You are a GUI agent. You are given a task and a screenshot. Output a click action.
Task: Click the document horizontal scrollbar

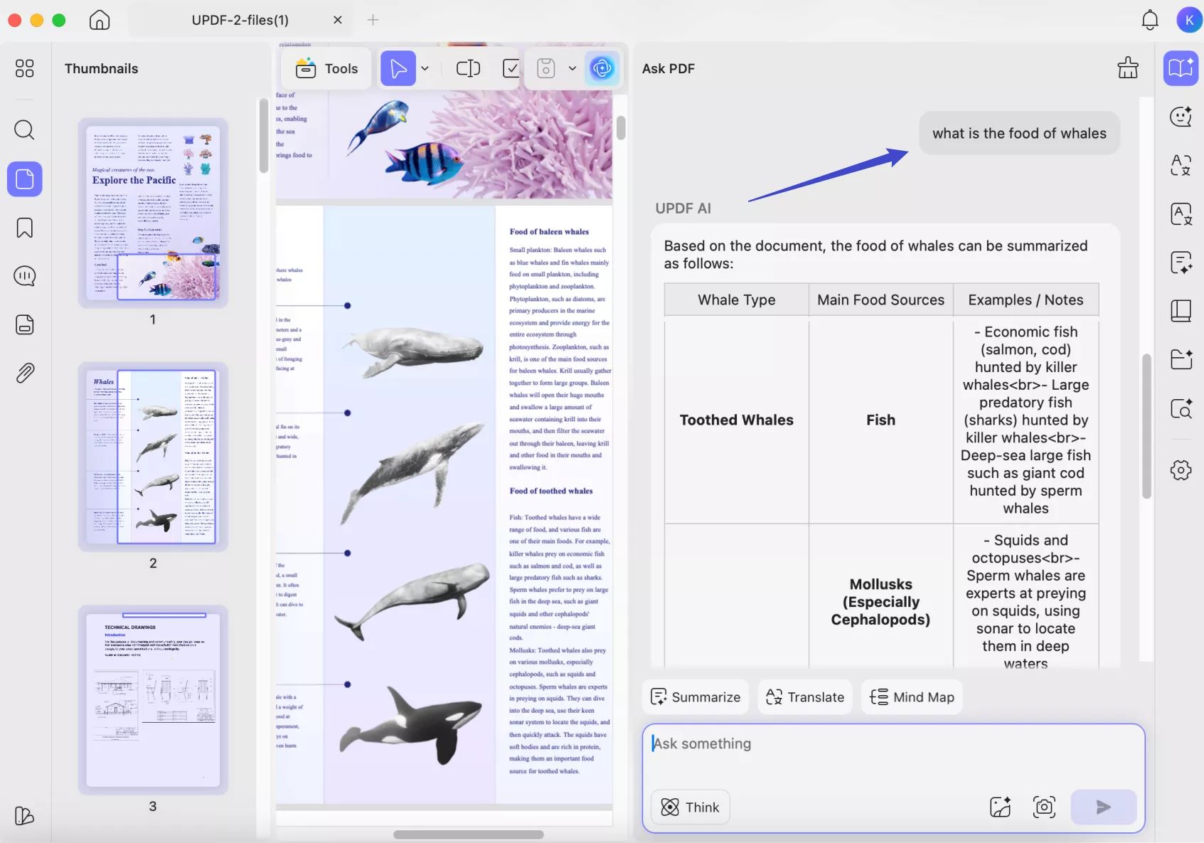coord(469,834)
